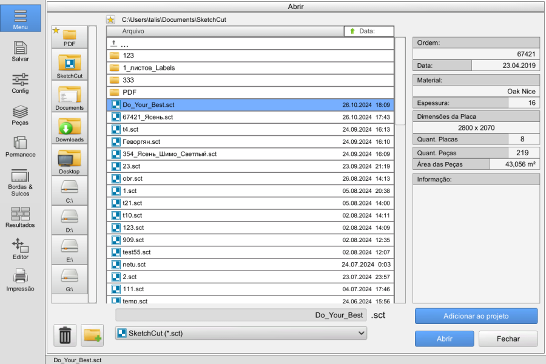Go to the SketchCut folder shortcut

tap(70, 65)
